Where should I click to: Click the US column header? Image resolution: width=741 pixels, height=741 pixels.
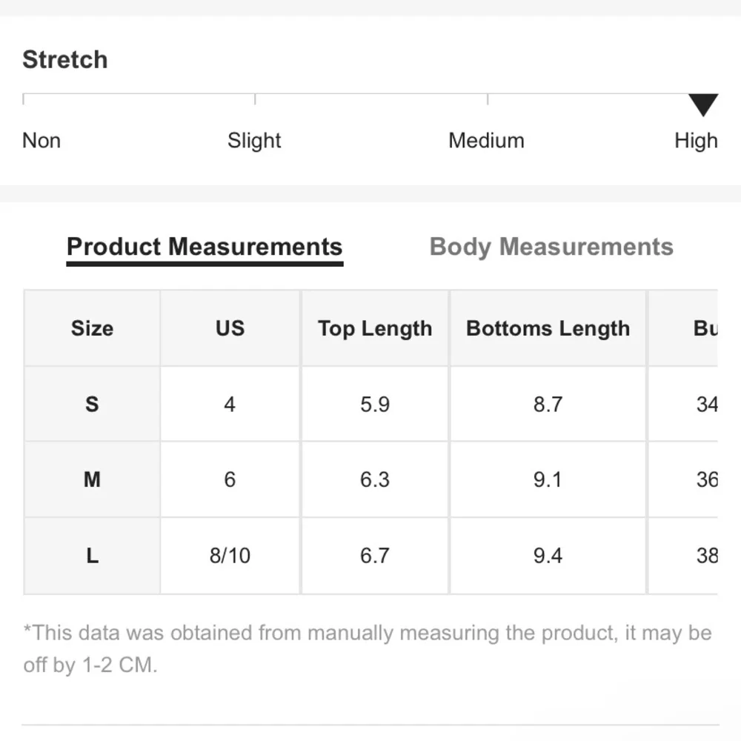[230, 328]
